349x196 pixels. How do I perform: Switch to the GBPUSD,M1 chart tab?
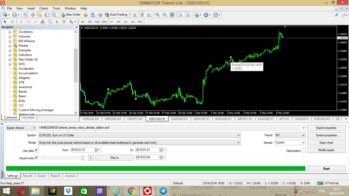(113, 119)
